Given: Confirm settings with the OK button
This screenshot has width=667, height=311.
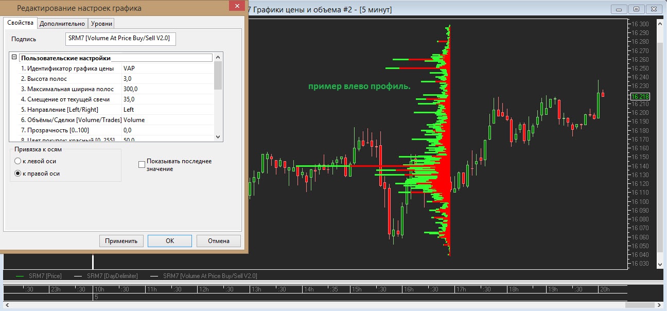Looking at the screenshot, I should pyautogui.click(x=169, y=240).
